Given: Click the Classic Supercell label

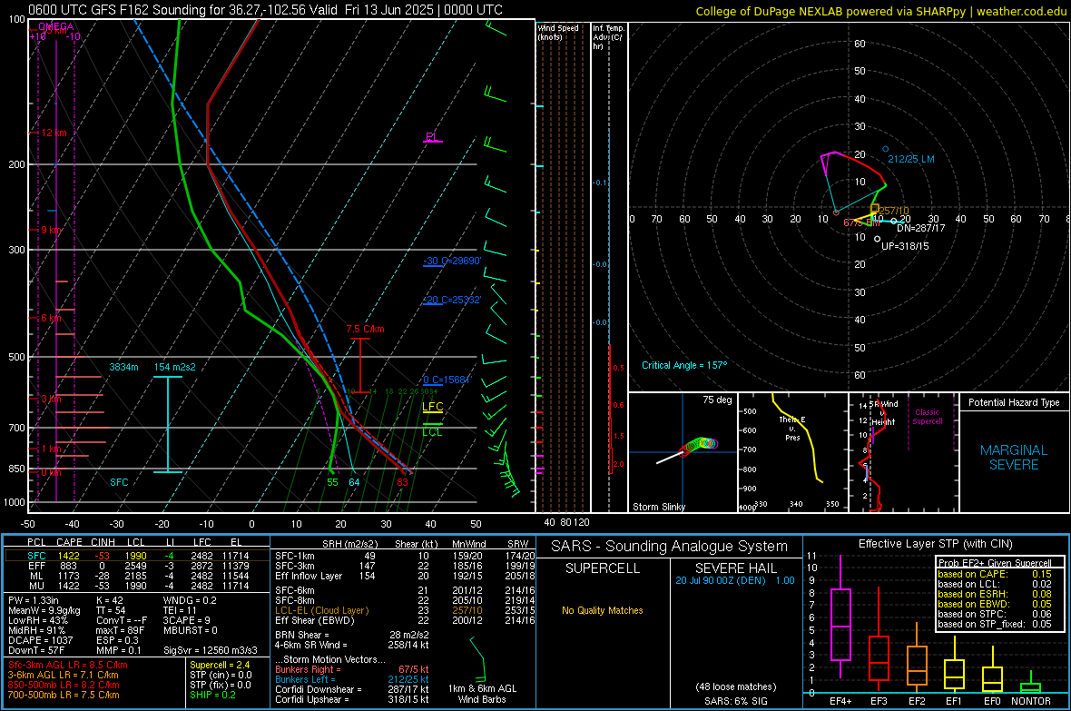Looking at the screenshot, I should point(928,417).
